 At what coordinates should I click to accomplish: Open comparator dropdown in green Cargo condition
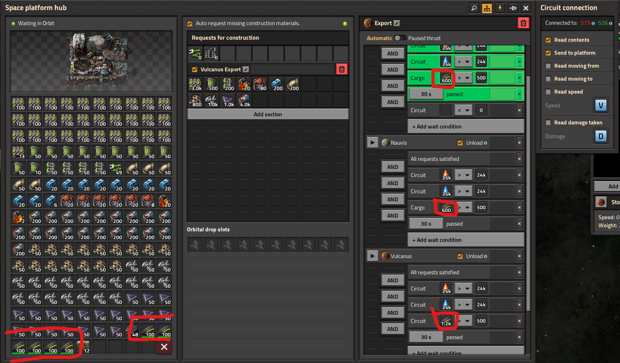click(x=463, y=78)
